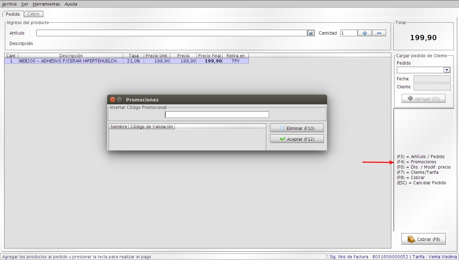Open the Ver menu
This screenshot has width=459, height=260.
click(x=25, y=4)
